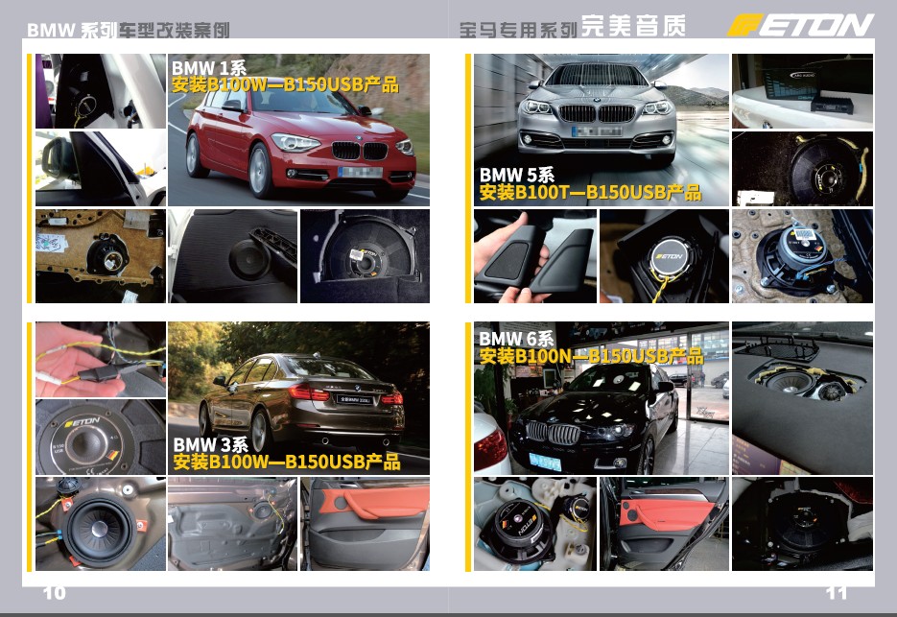
Task: Click the text '安装B100W—B150USB产品' on the brown car
Action: pos(287,462)
